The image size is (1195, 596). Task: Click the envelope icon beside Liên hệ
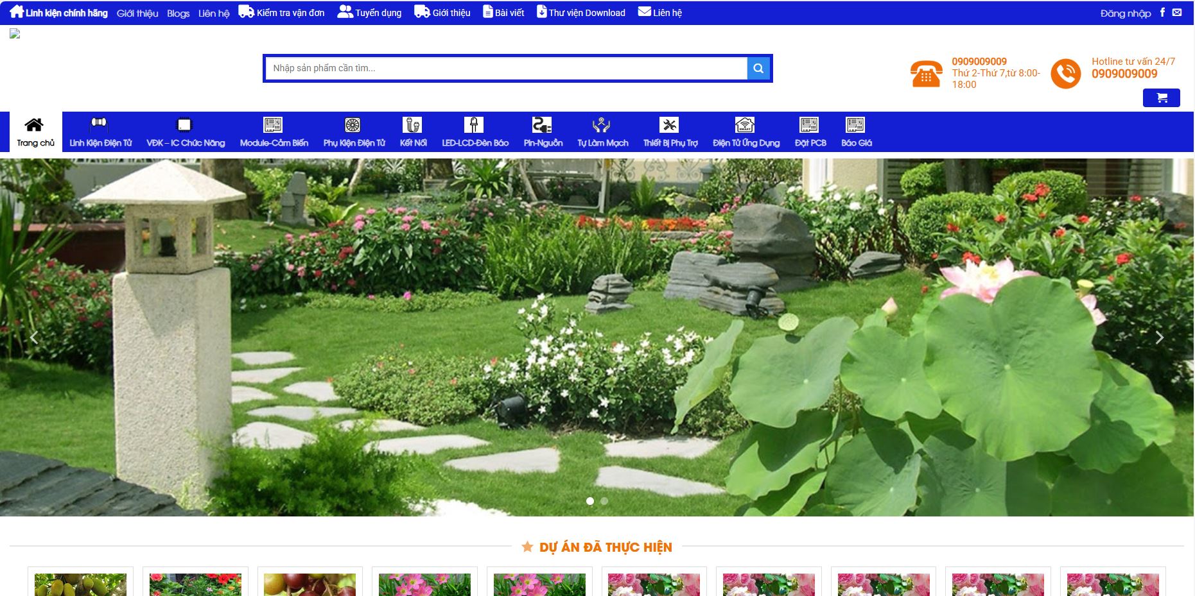pyautogui.click(x=644, y=12)
